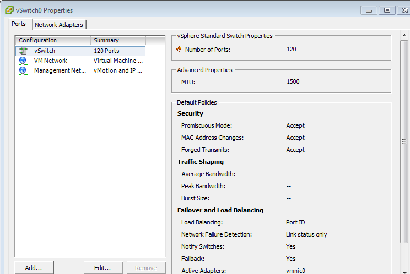The width and height of the screenshot is (410, 274).
Task: Click the scrollbar down arrow
Action: click(404, 272)
